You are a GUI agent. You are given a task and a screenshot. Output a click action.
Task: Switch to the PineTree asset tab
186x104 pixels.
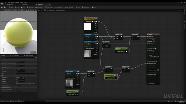tap(10, 5)
